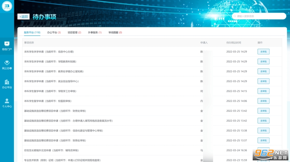The width and height of the screenshot is (290, 162).
Task: Switch to the 办公平台 (3) tab
Action: [54, 32]
